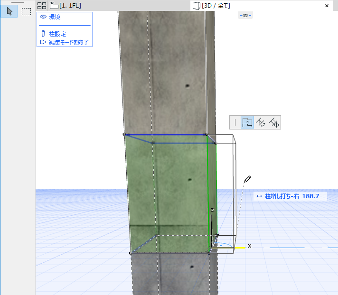Image resolution: width=338 pixels, height=295 pixels.
Task: Choose the pet palette move icon with arrows
Action: click(274, 123)
